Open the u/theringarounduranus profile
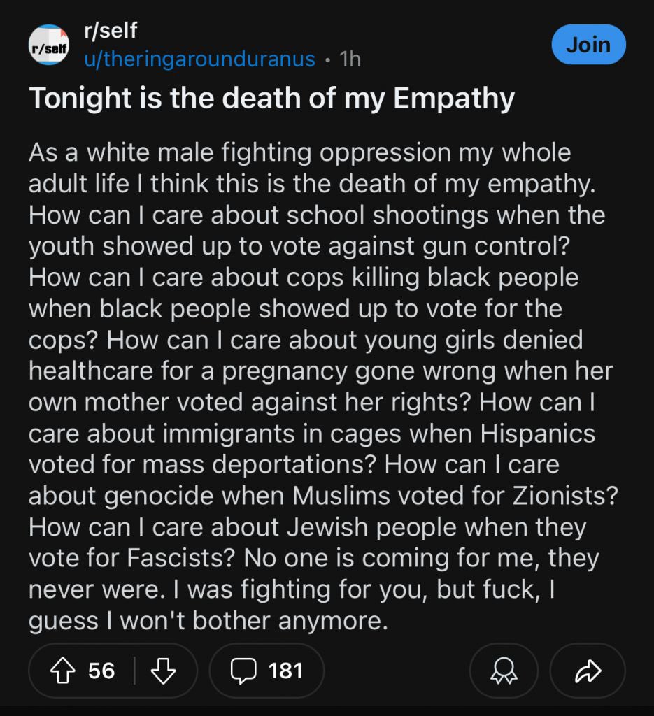Image resolution: width=654 pixels, height=716 pixels. pyautogui.click(x=199, y=59)
